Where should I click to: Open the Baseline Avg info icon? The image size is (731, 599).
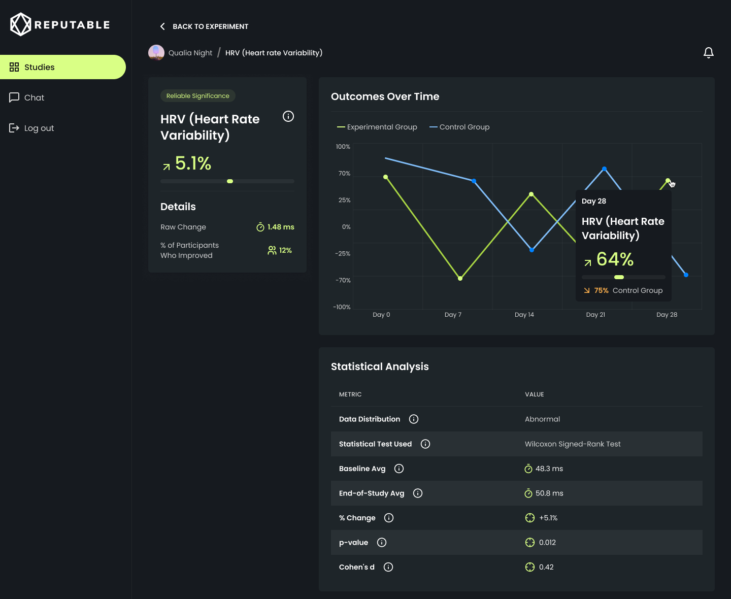point(399,469)
